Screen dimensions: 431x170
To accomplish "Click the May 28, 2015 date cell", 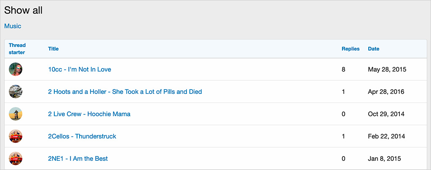I will pyautogui.click(x=387, y=69).
